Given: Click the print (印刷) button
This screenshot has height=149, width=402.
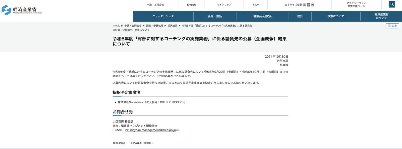Looking at the screenshot, I should (x=392, y=26).
